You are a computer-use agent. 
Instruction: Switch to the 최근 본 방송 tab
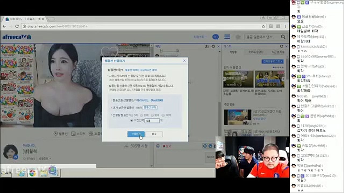point(278,52)
